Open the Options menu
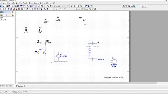The width and height of the screenshot is (168, 94). point(42,3)
